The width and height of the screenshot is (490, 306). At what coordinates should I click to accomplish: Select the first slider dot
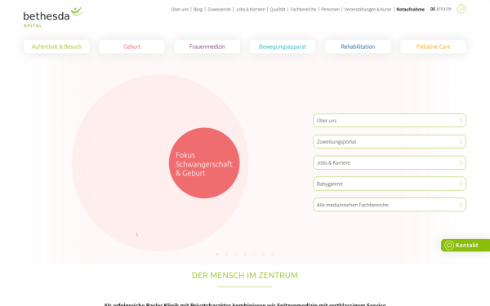point(217,254)
